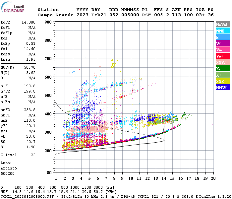Click the C-level value 22
Viewport: 232px width, 199px height.
[33, 155]
